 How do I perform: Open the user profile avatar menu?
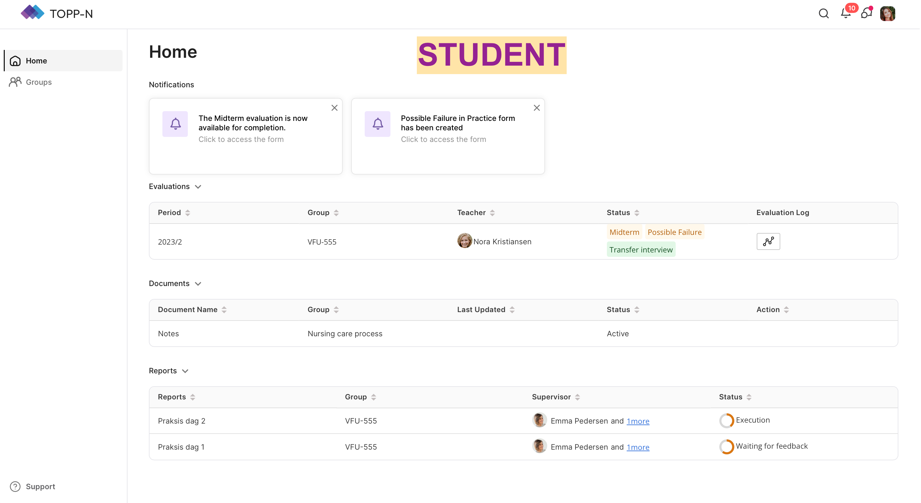pos(887,14)
